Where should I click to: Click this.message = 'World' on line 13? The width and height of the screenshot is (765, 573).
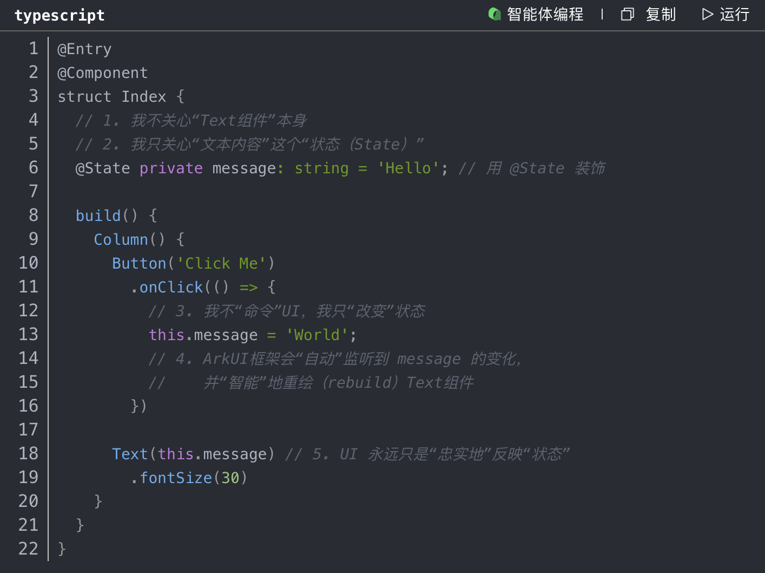pyautogui.click(x=252, y=334)
